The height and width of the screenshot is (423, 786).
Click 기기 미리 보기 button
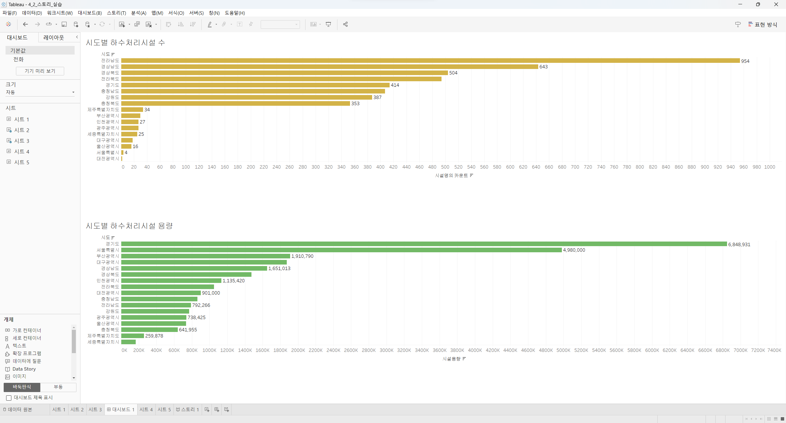40,71
